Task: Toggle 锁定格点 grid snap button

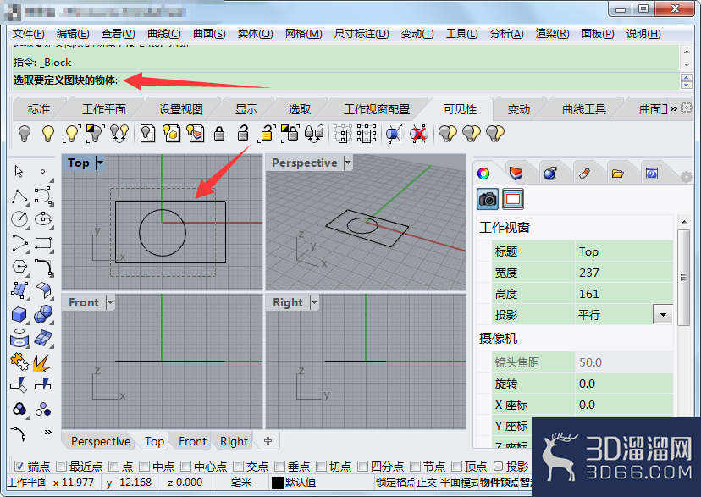Action: tap(395, 483)
